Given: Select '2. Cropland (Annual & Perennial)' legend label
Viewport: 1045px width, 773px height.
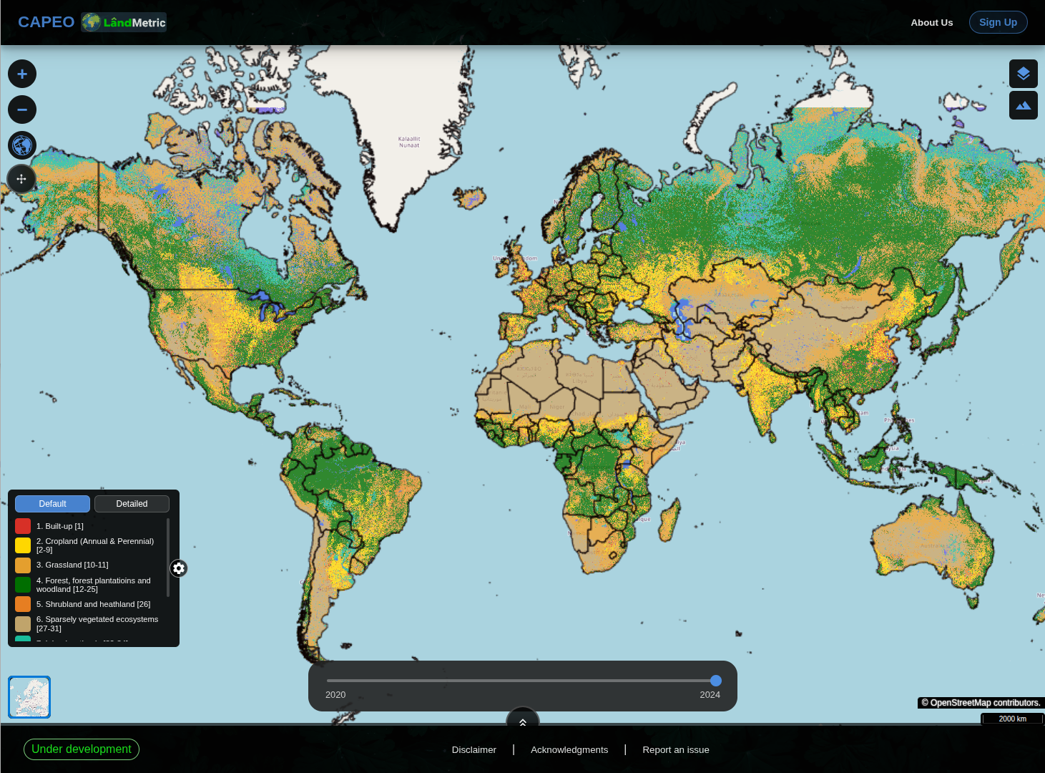Looking at the screenshot, I should pyautogui.click(x=95, y=545).
